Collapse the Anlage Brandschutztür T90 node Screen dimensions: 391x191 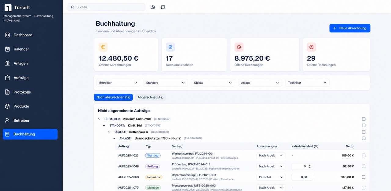click(x=114, y=138)
